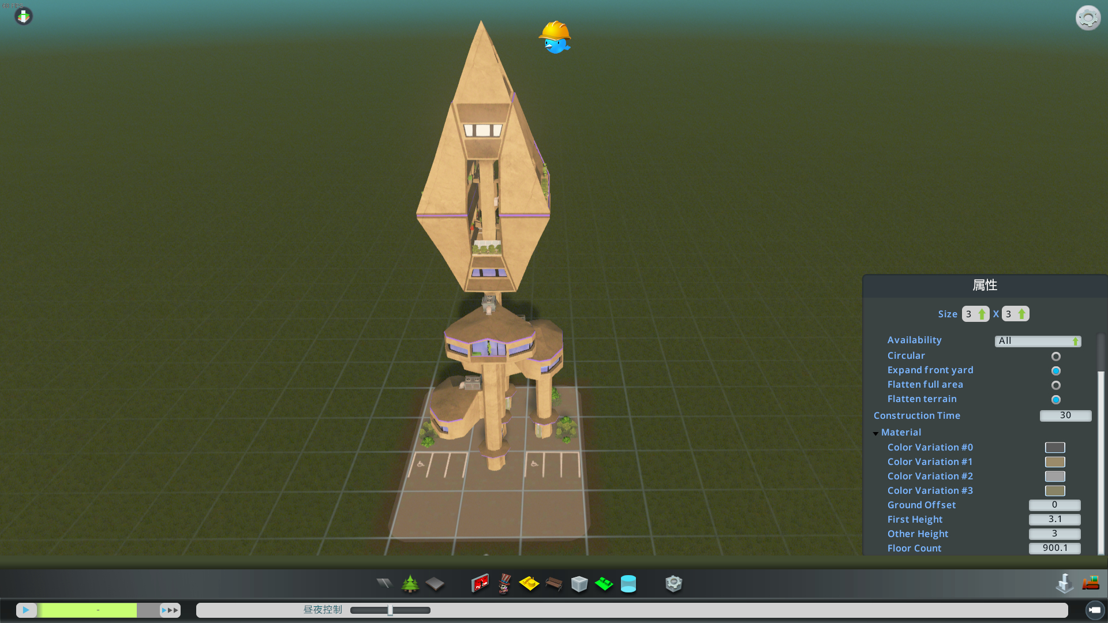Click the Availability label
1108x623 pixels.
coord(914,340)
